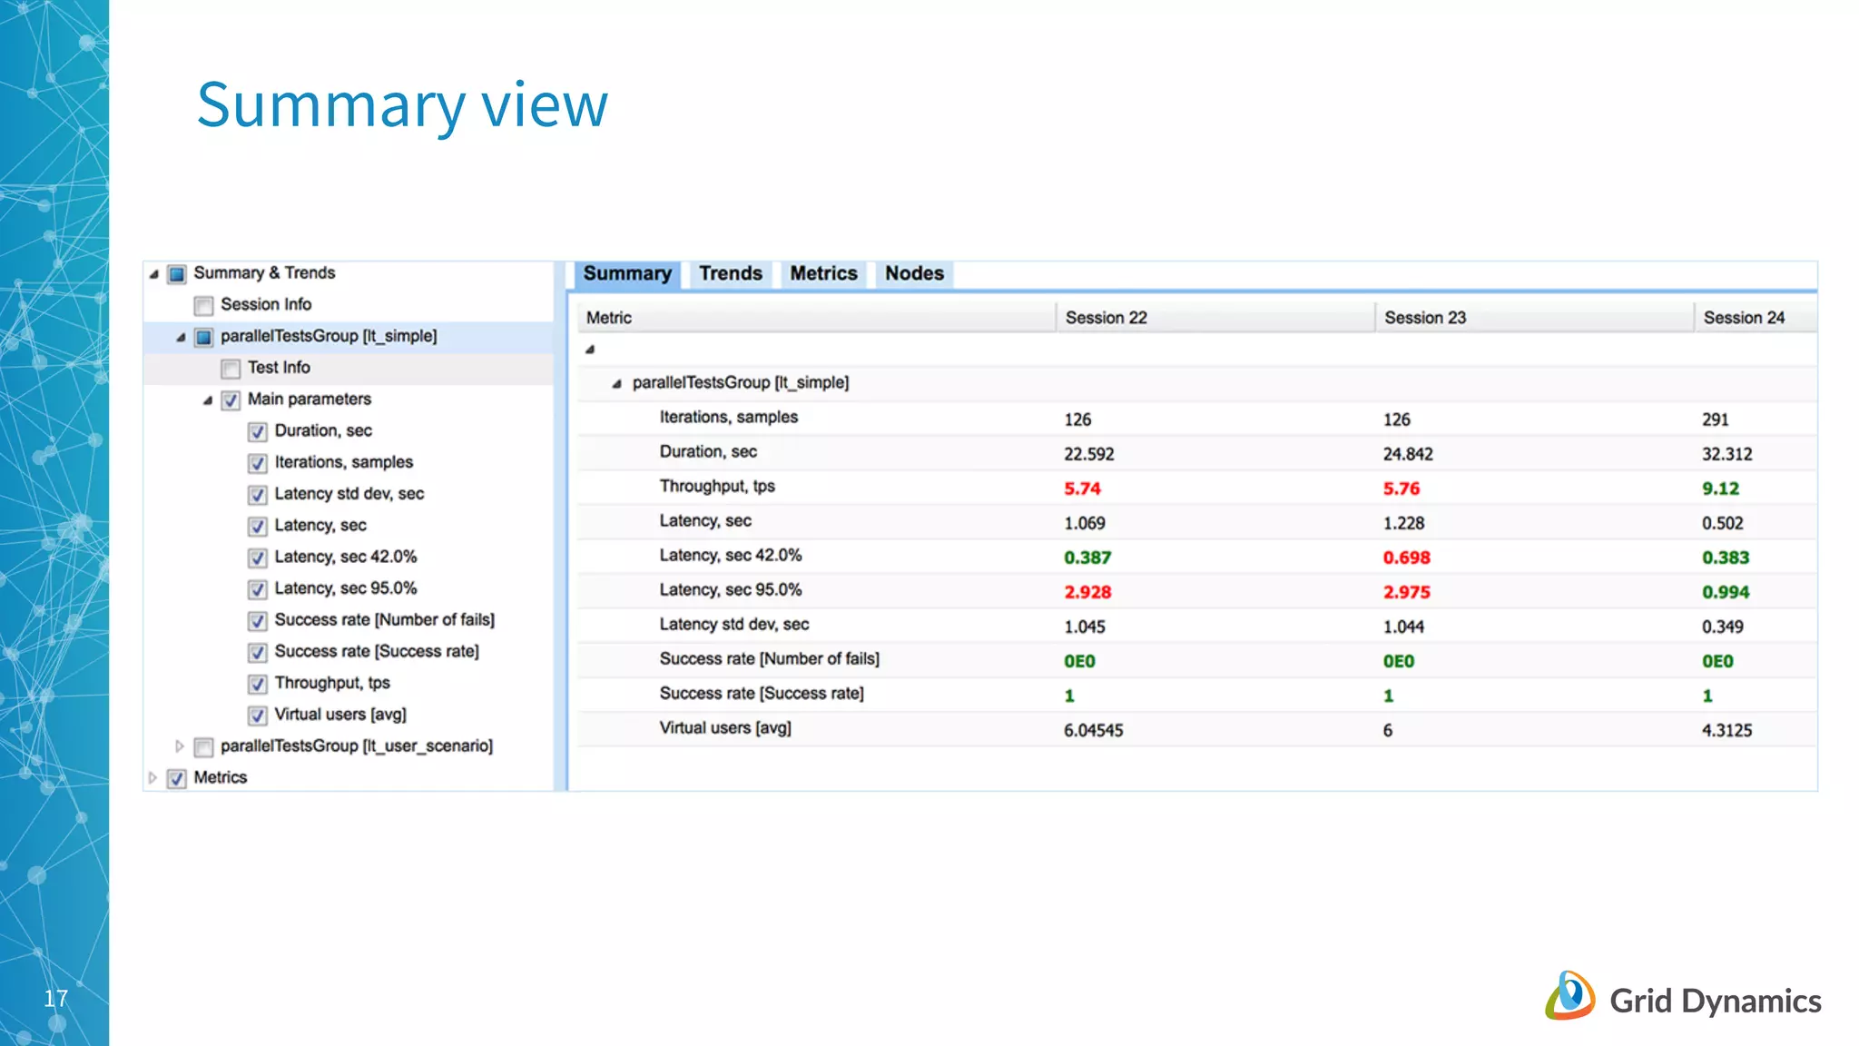Screen dimensions: 1859x1046
Task: Collapse the Main parameters node
Action: (x=208, y=400)
